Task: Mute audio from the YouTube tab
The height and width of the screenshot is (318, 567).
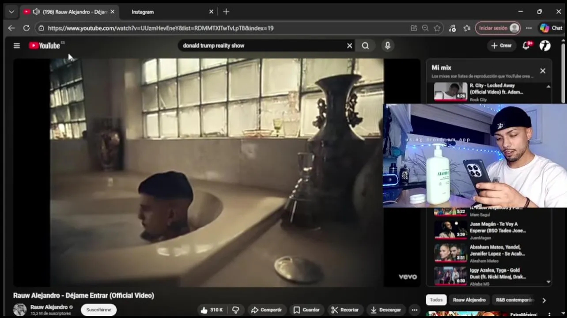Action: 36,12
